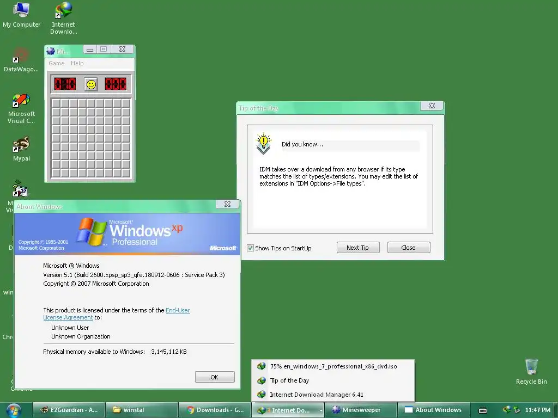Image resolution: width=558 pixels, height=418 pixels.
Task: Click Next Tip button
Action: (x=358, y=248)
